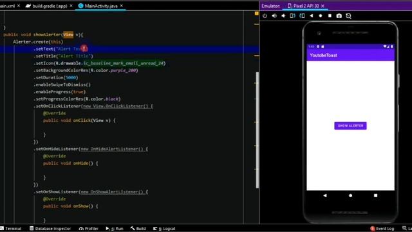Click the enableProgress(true) line
412x232 pixels.
click(x=60, y=92)
